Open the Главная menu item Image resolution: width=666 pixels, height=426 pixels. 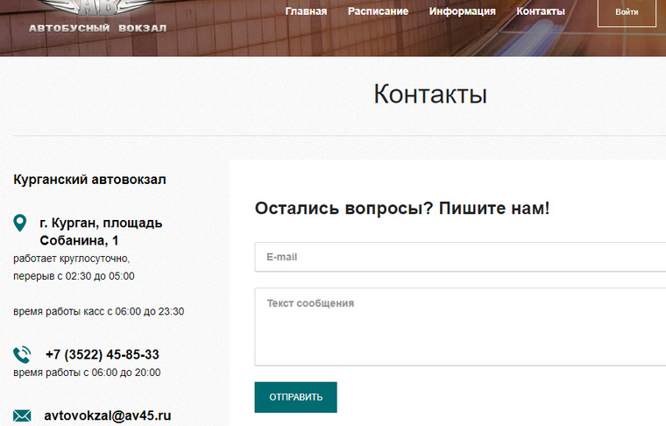(x=306, y=11)
